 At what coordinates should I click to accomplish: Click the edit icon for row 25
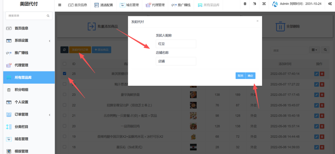(x=316, y=74)
